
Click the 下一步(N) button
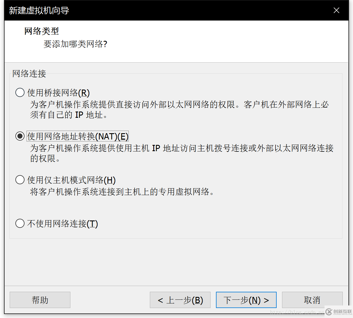point(246,300)
